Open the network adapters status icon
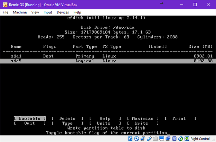Viewport: 216px width, 142px height. tap(143, 139)
